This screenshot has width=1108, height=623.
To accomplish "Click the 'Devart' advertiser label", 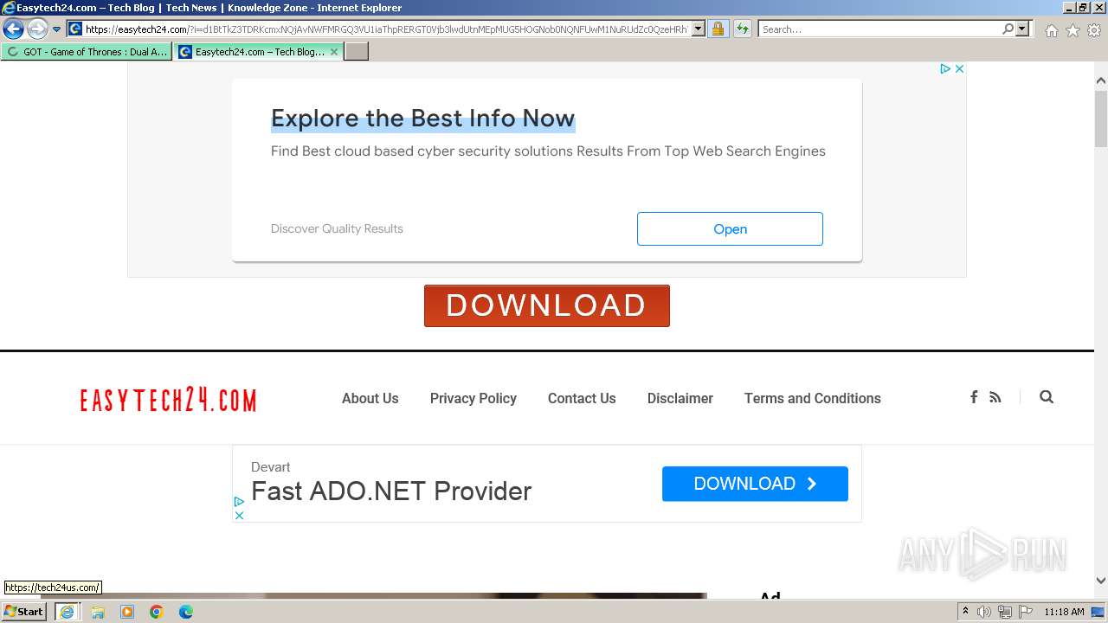I will click(x=271, y=467).
